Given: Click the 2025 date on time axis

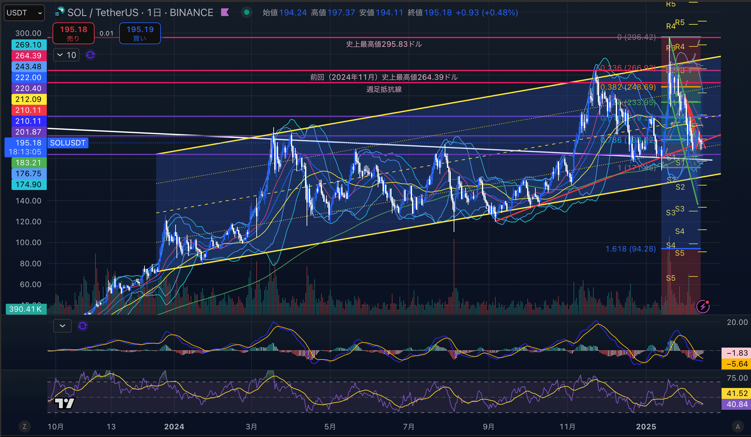Looking at the screenshot, I should [x=646, y=427].
